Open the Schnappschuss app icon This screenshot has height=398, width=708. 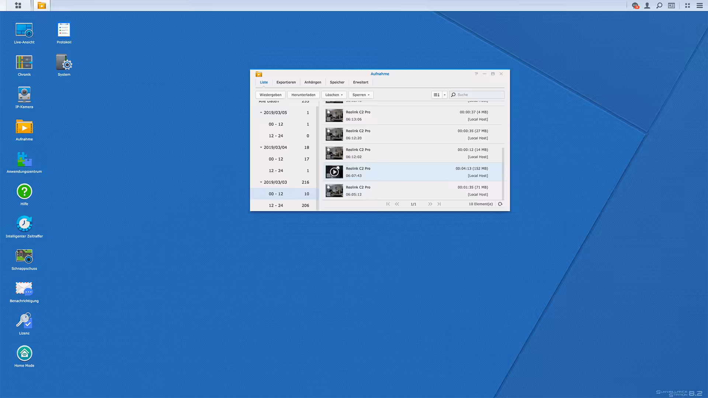[24, 256]
